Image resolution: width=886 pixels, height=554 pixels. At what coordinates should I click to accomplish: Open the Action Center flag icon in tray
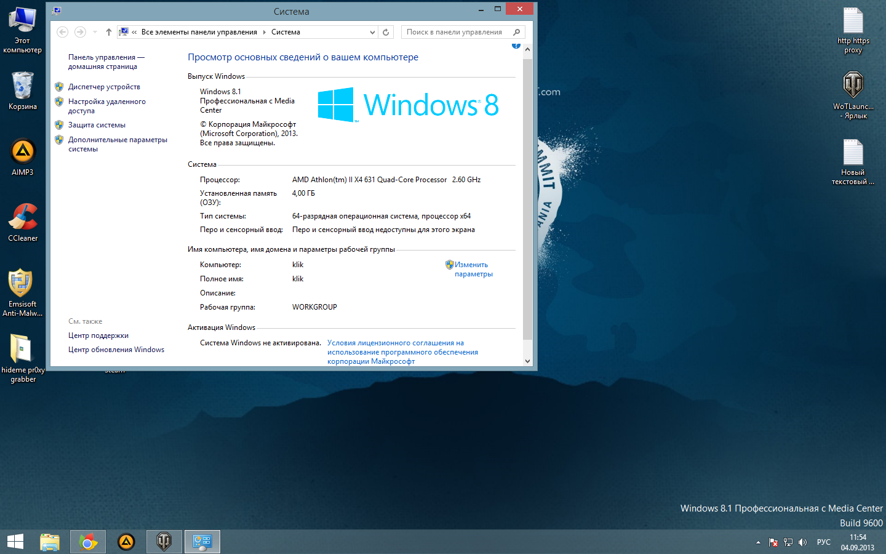tap(773, 542)
